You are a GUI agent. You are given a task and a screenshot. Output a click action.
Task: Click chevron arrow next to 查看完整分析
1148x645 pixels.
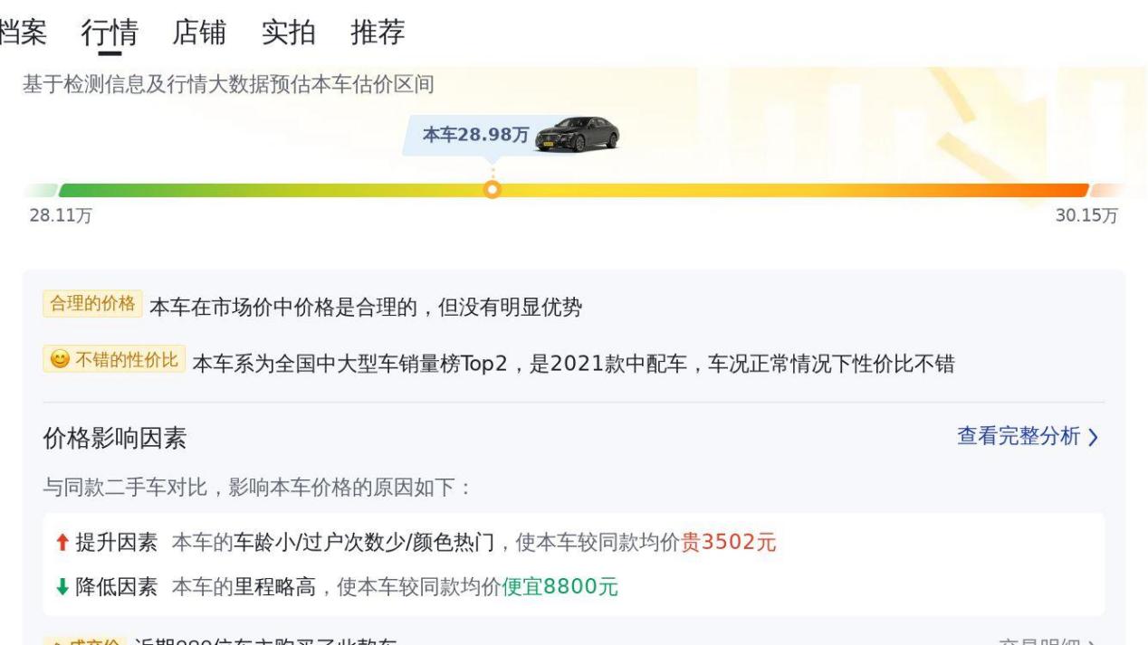(1094, 438)
